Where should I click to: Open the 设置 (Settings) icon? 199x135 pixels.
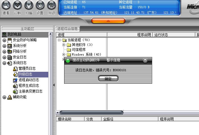point(40,5)
